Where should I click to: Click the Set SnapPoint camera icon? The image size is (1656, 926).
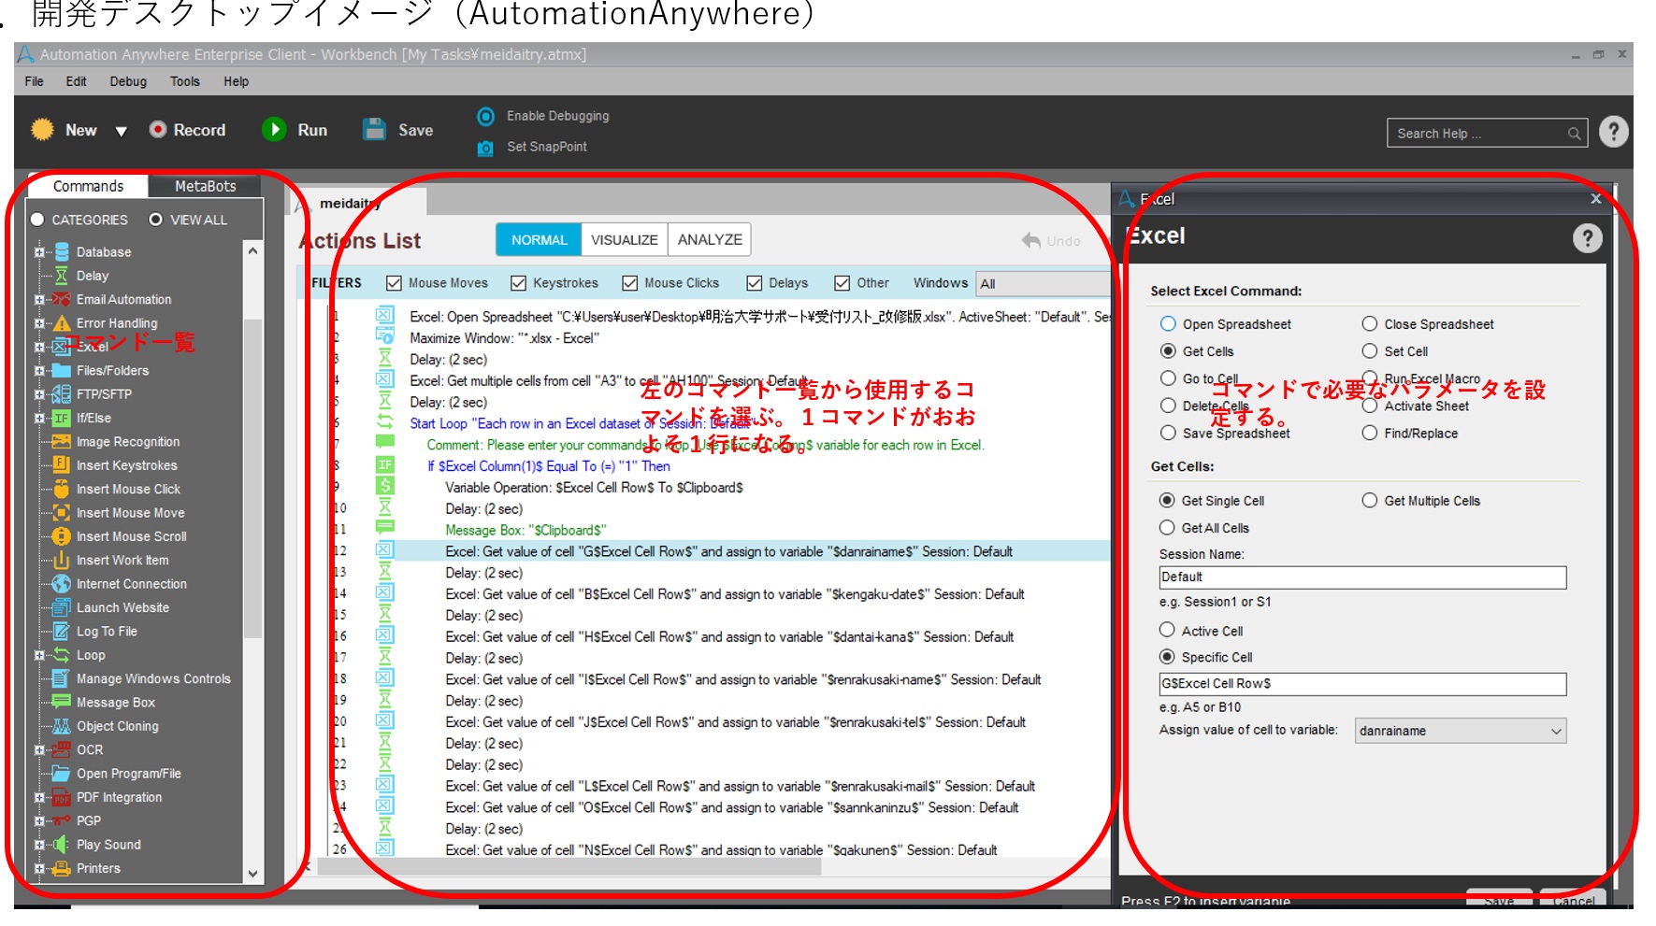485,148
